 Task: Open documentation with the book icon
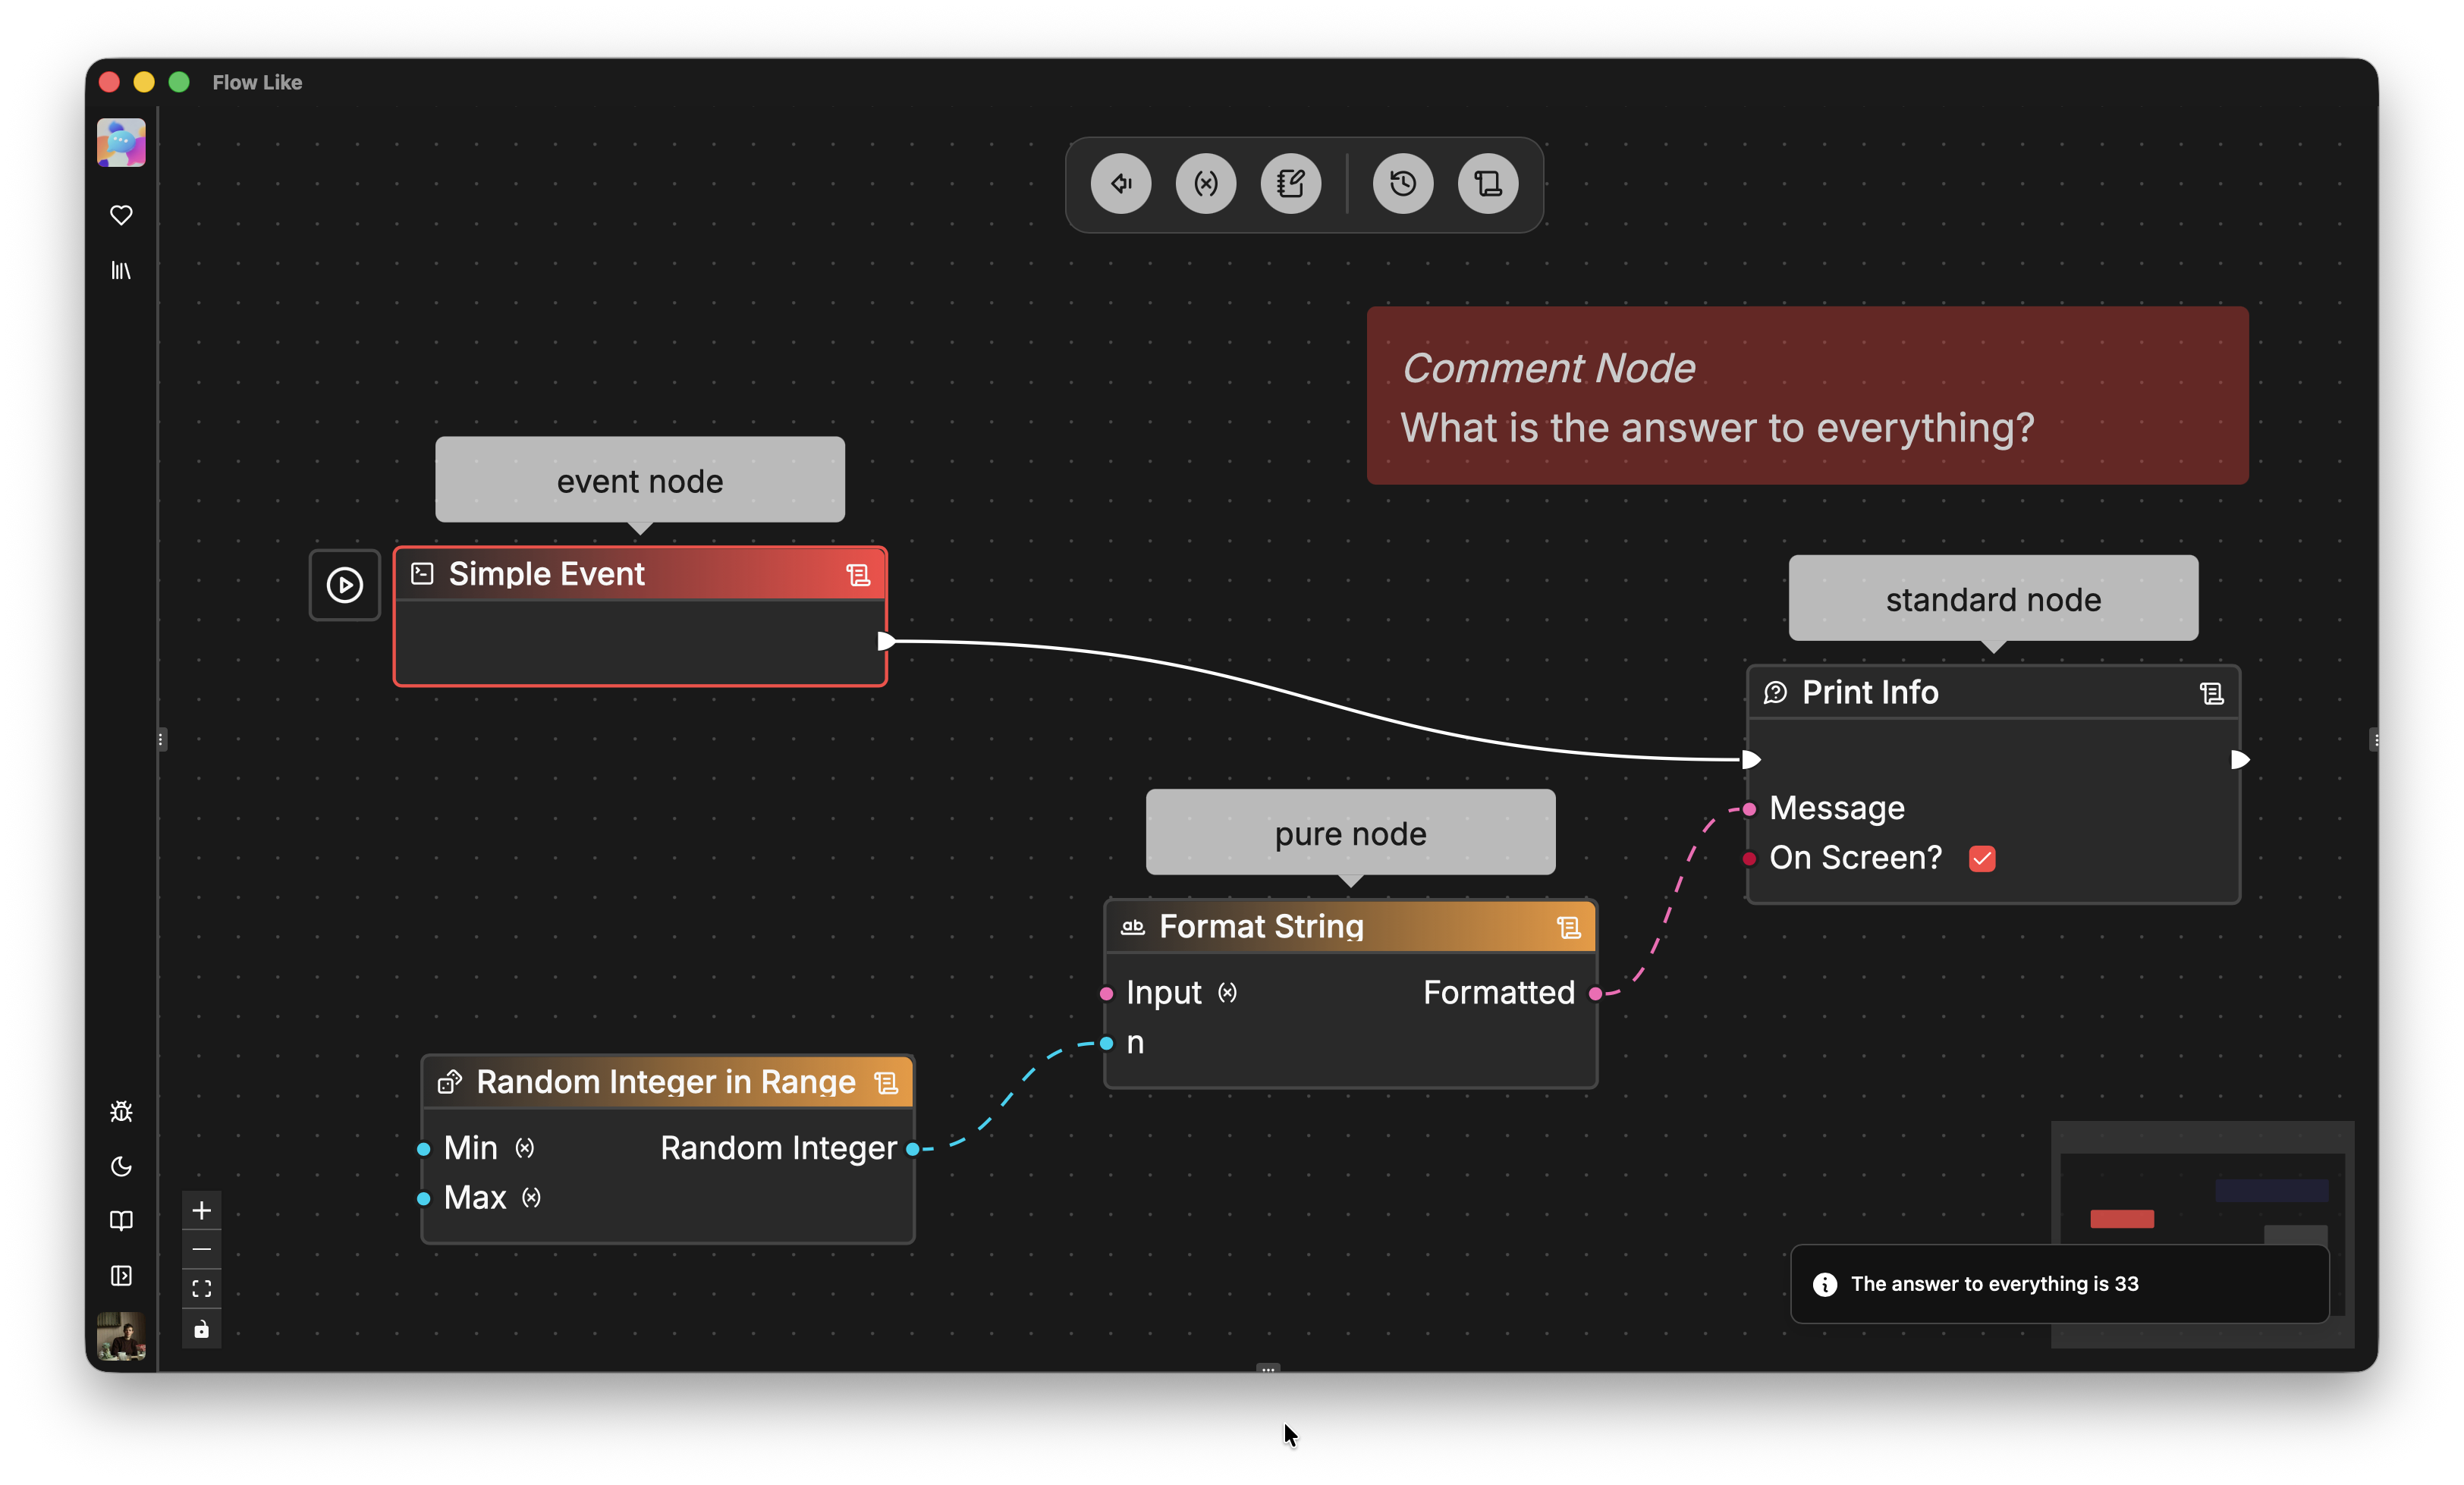tap(121, 1221)
